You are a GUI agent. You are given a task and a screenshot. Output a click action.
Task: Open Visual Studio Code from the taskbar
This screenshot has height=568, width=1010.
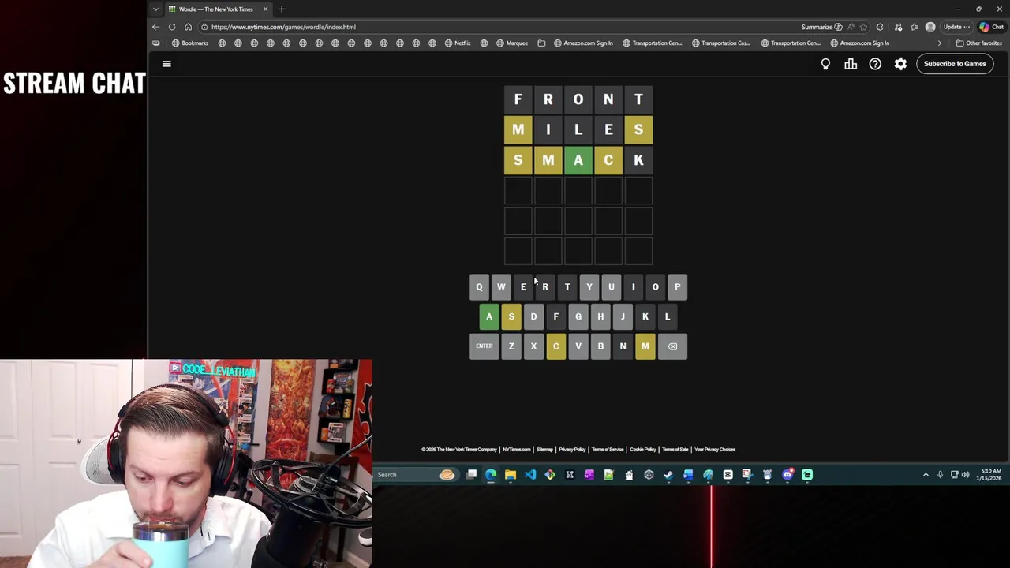click(x=530, y=475)
